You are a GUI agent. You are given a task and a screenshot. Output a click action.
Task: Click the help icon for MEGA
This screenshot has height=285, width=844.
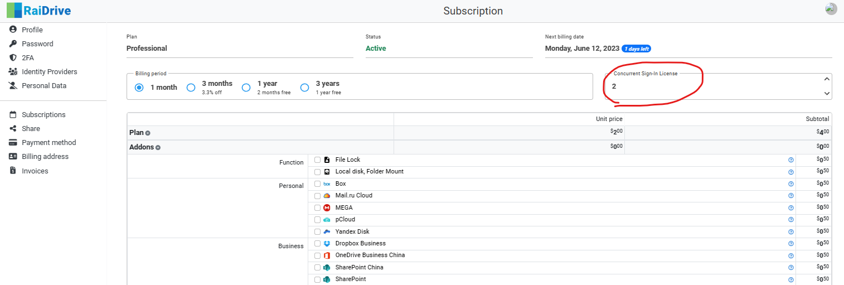pos(790,208)
